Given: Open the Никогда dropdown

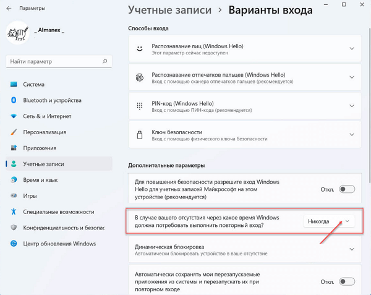Looking at the screenshot, I should (x=329, y=221).
